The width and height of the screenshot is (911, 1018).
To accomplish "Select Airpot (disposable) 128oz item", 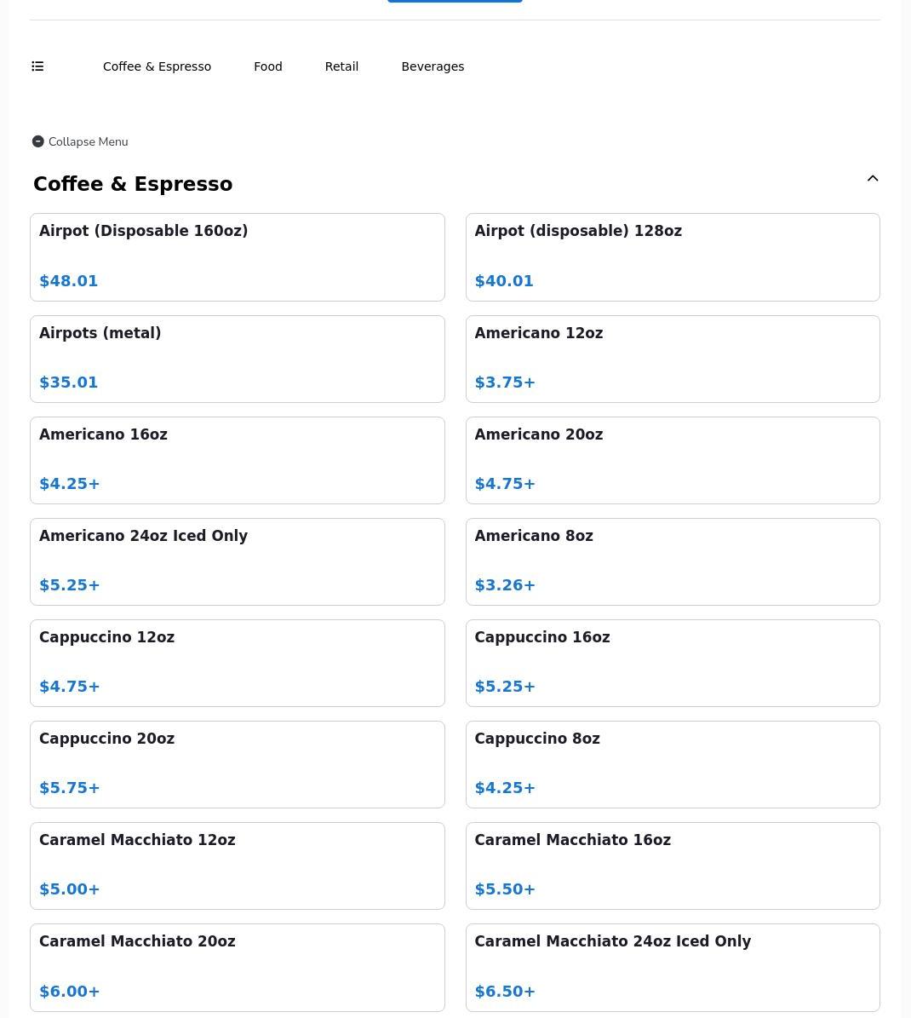I will [673, 257].
